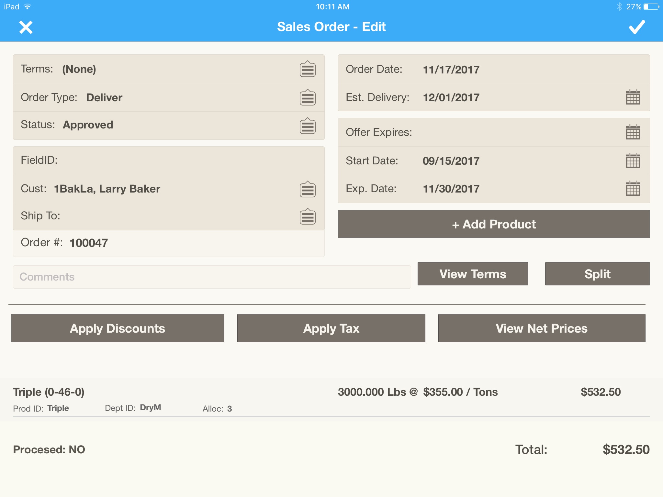The height and width of the screenshot is (497, 663).
Task: Tap the Add Product button
Action: (x=494, y=224)
